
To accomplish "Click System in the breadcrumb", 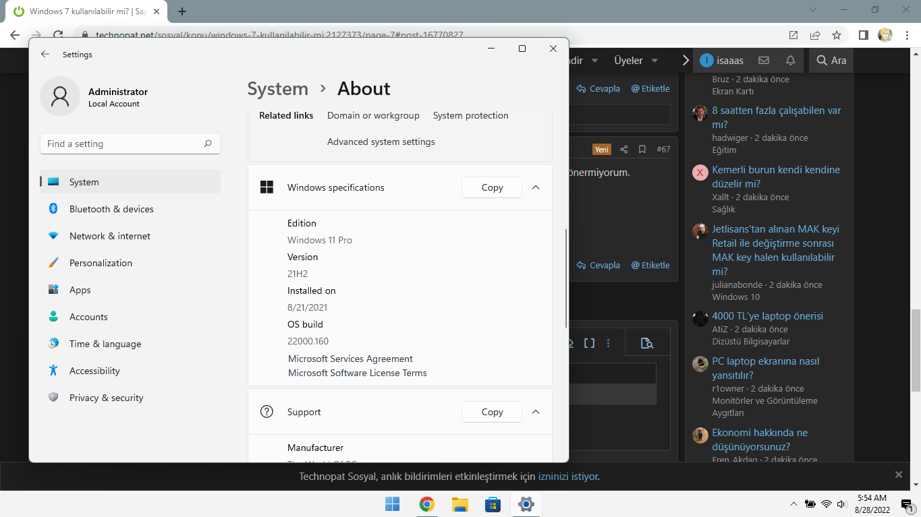I will pyautogui.click(x=277, y=89).
